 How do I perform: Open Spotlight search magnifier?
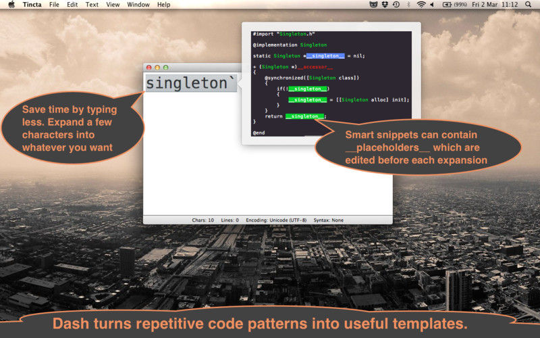[529, 5]
